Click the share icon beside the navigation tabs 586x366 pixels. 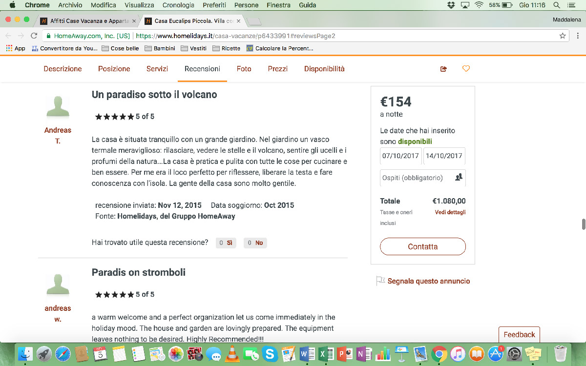(443, 69)
